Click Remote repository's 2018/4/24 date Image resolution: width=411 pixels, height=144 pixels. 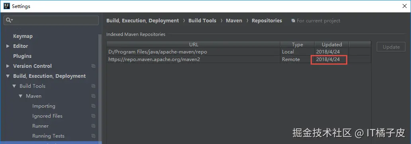328,59
